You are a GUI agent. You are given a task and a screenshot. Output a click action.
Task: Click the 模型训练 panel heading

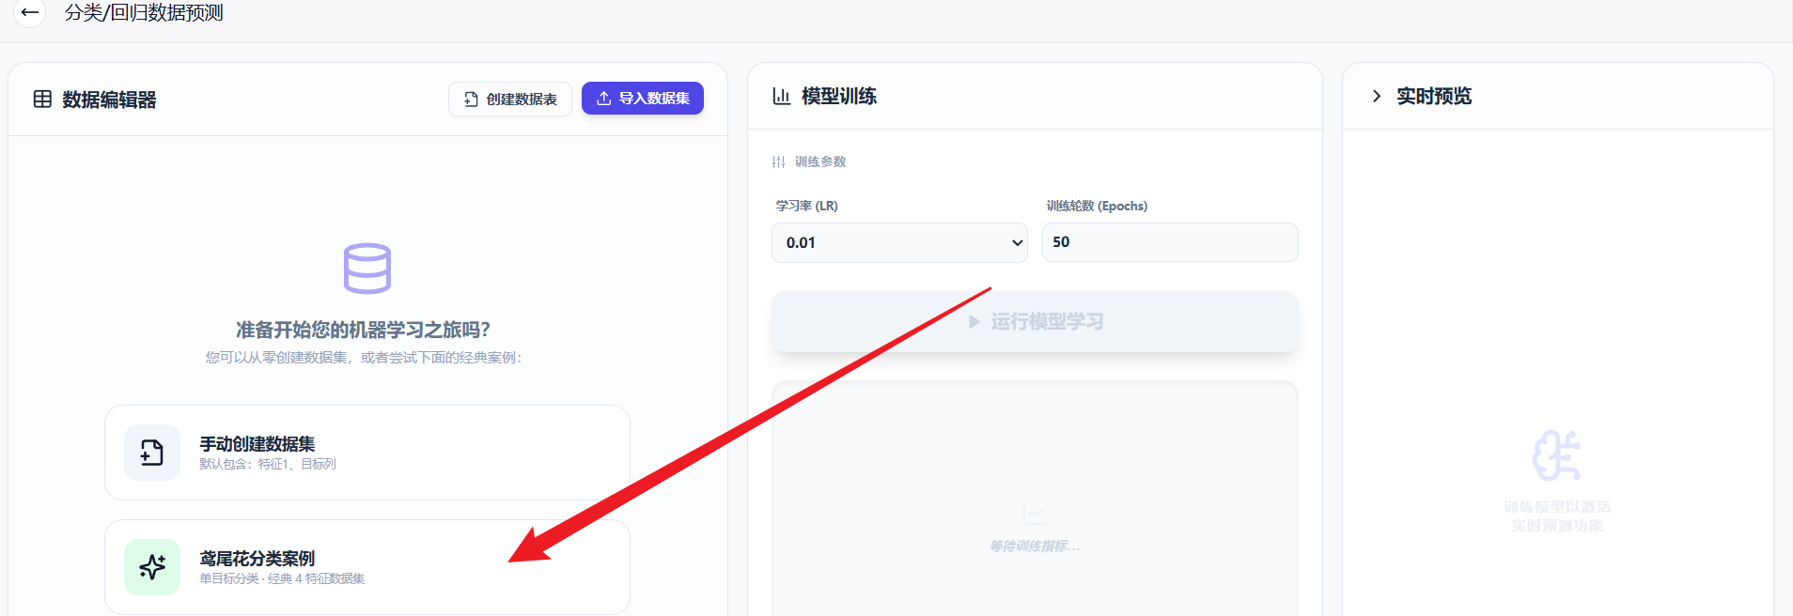pos(838,96)
